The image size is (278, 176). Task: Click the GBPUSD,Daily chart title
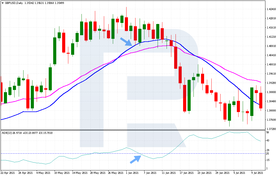click(14, 3)
